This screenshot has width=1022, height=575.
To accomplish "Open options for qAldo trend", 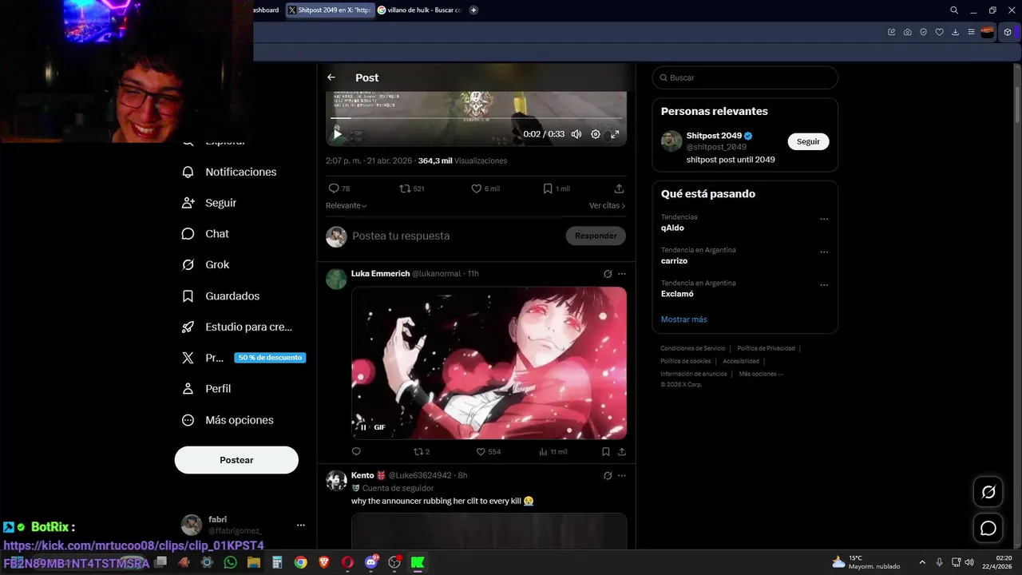I will click(x=824, y=219).
